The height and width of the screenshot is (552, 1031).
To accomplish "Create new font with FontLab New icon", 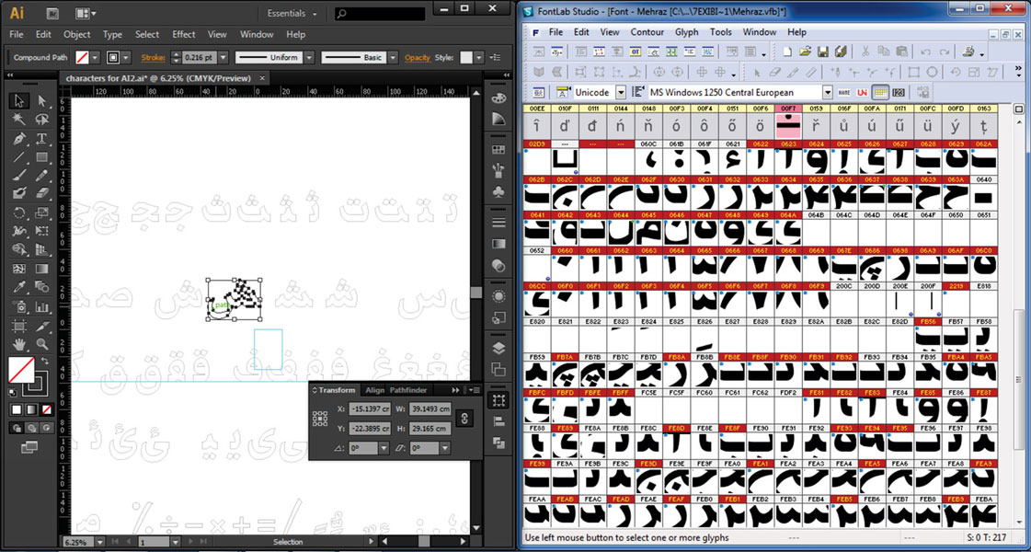I will tap(788, 52).
